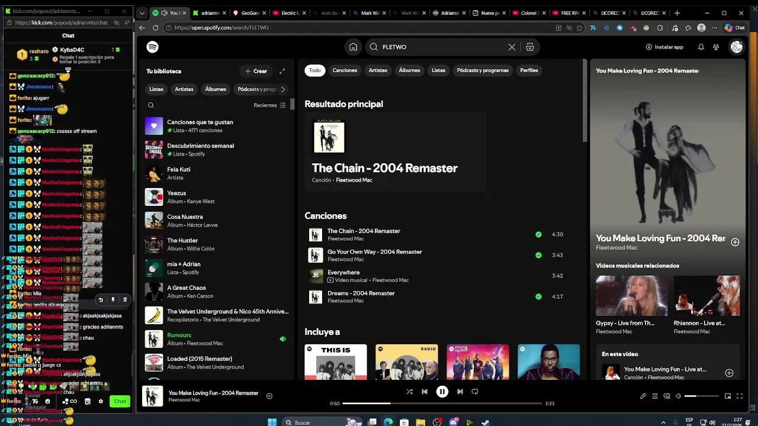Open Rhiannon live video thumbnail
This screenshot has height=426, width=758.
pyautogui.click(x=706, y=296)
